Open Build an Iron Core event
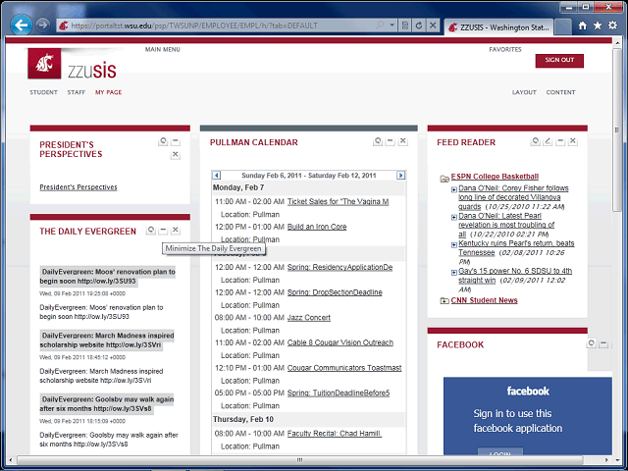 point(317,227)
